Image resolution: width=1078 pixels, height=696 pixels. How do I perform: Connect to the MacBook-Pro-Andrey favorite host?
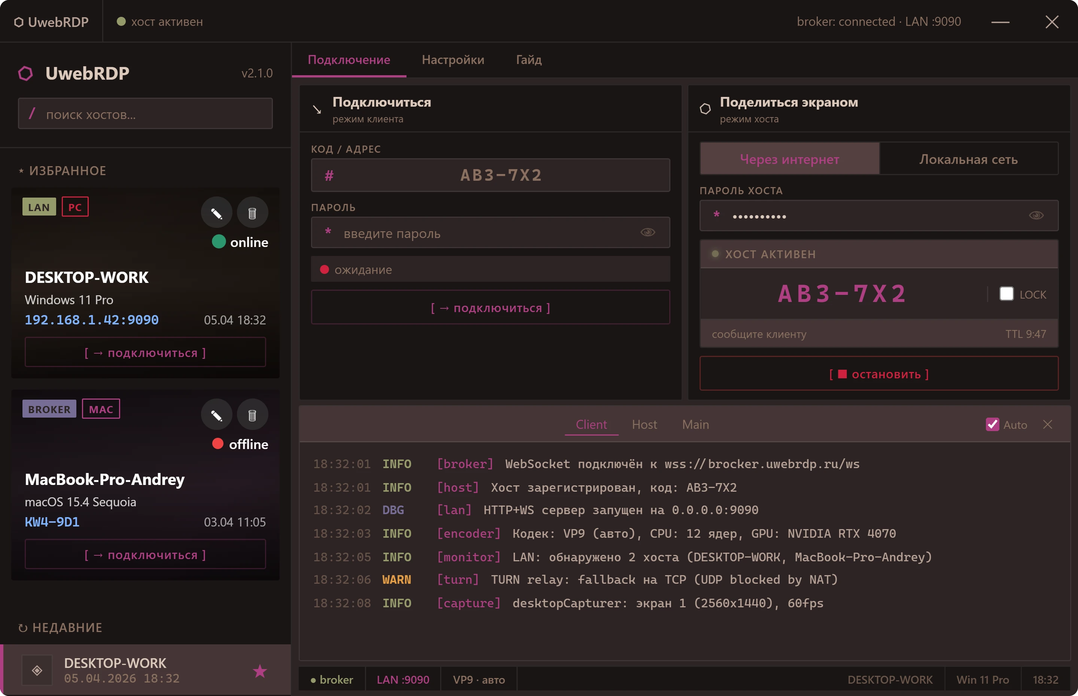pos(145,555)
